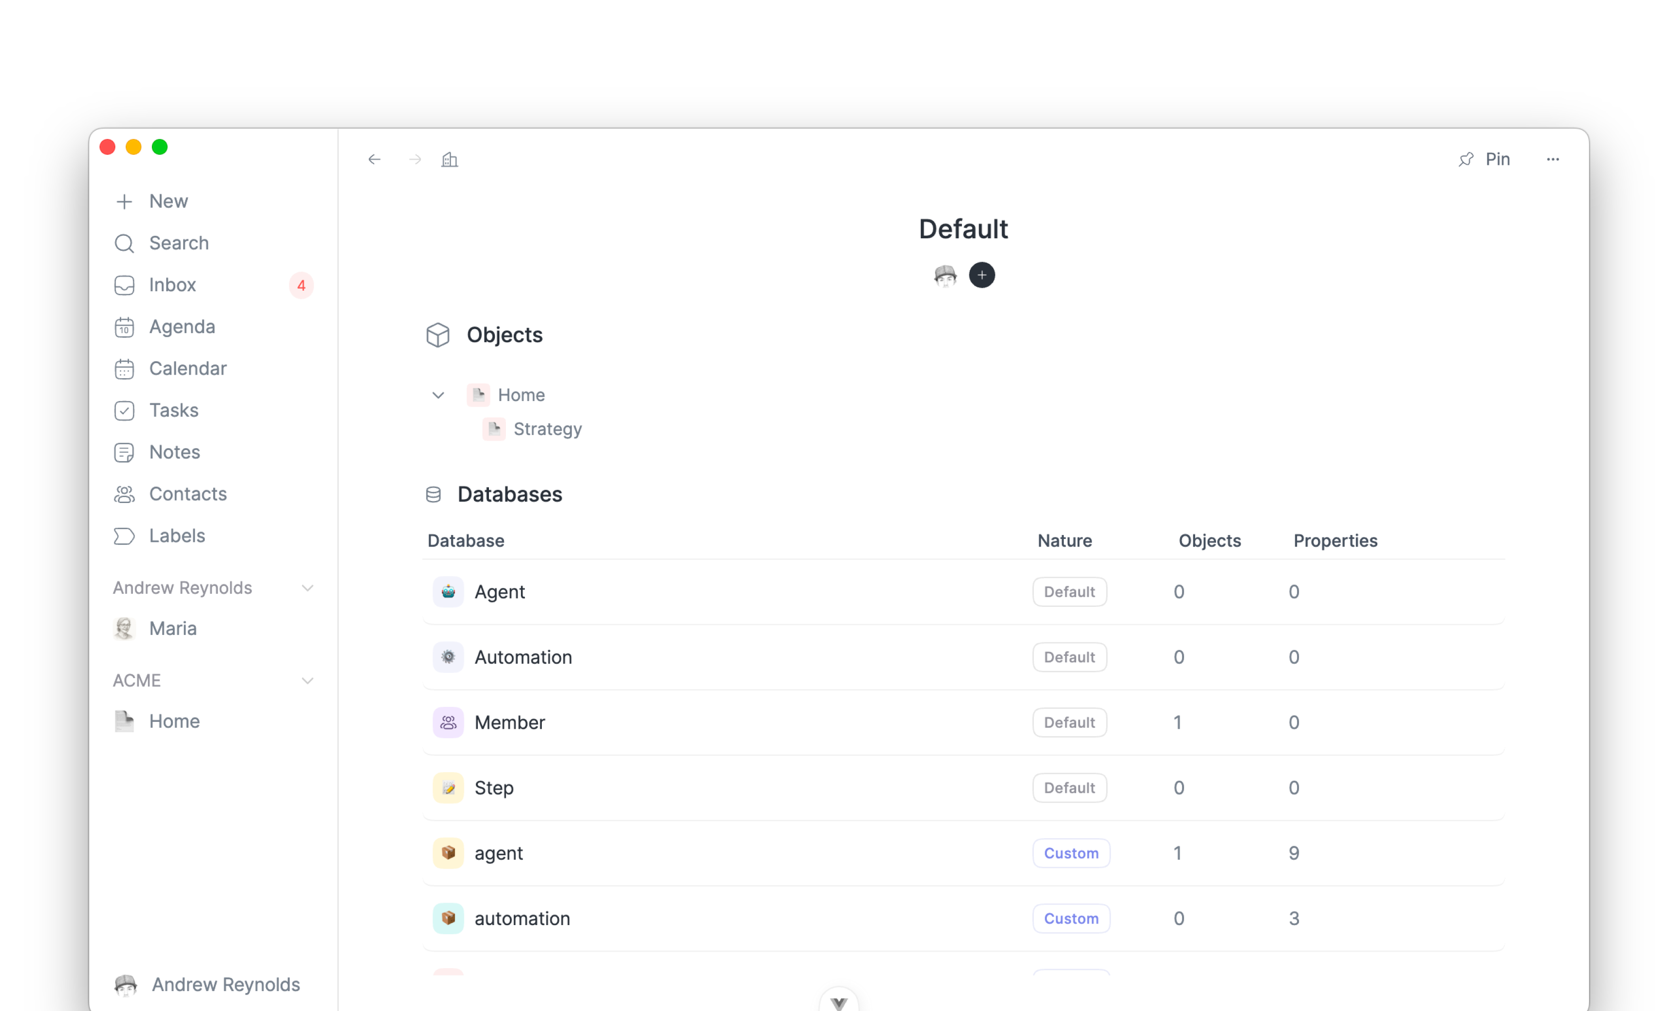Open the Home object in the tree
This screenshot has width=1678, height=1011.
[521, 395]
